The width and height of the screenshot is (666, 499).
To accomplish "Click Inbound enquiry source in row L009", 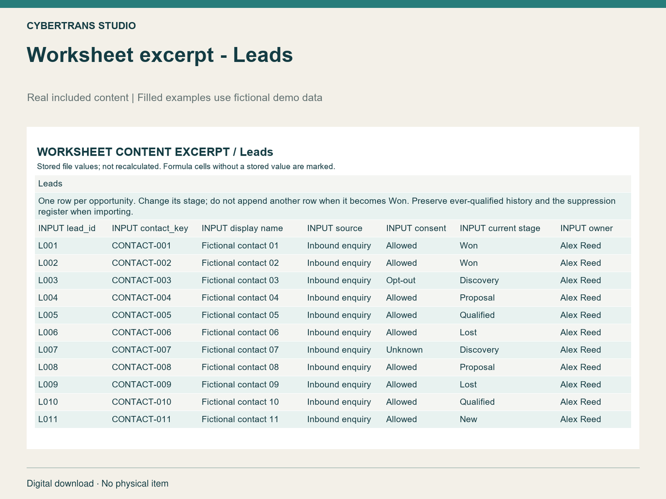I will pos(339,385).
